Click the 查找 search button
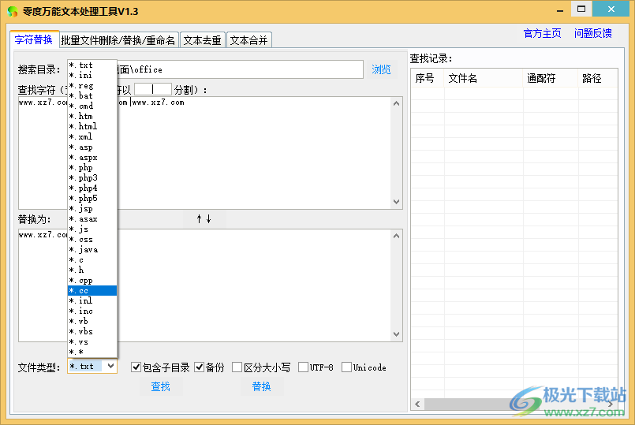The width and height of the screenshot is (635, 425). coord(160,386)
